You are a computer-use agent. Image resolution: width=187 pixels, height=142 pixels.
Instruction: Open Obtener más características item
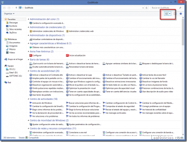pos(47,47)
